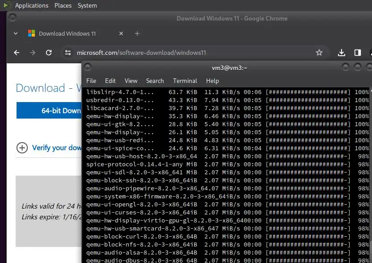
Task: Click the qemu-hw-usb-host-8.2.0-3-x86_64 line
Action: tap(227, 156)
